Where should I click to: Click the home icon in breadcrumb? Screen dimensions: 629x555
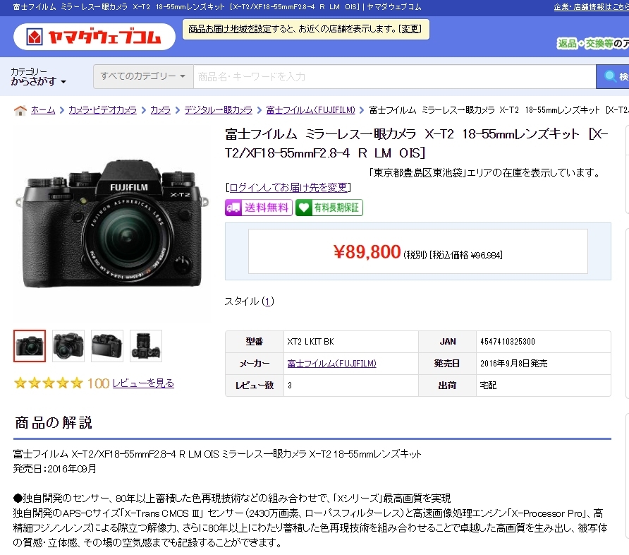[20, 110]
